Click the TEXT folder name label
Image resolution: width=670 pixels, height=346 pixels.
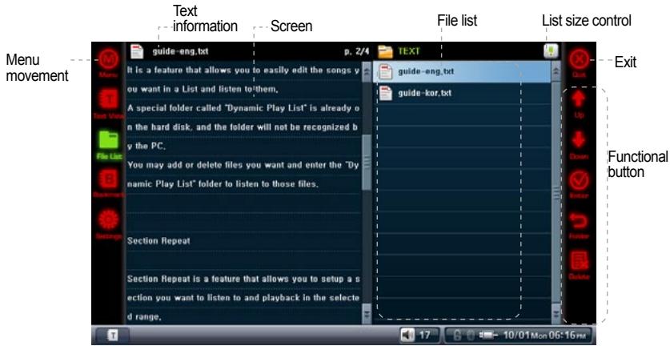pos(409,51)
